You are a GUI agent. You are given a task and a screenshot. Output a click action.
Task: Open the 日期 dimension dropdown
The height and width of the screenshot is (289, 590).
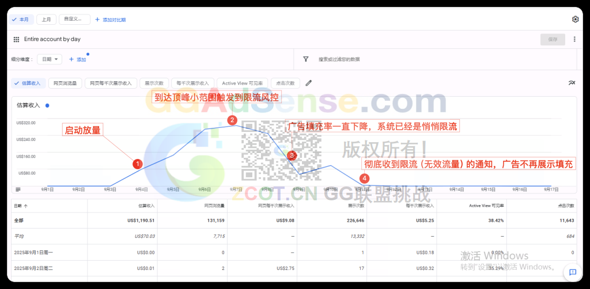pos(50,59)
